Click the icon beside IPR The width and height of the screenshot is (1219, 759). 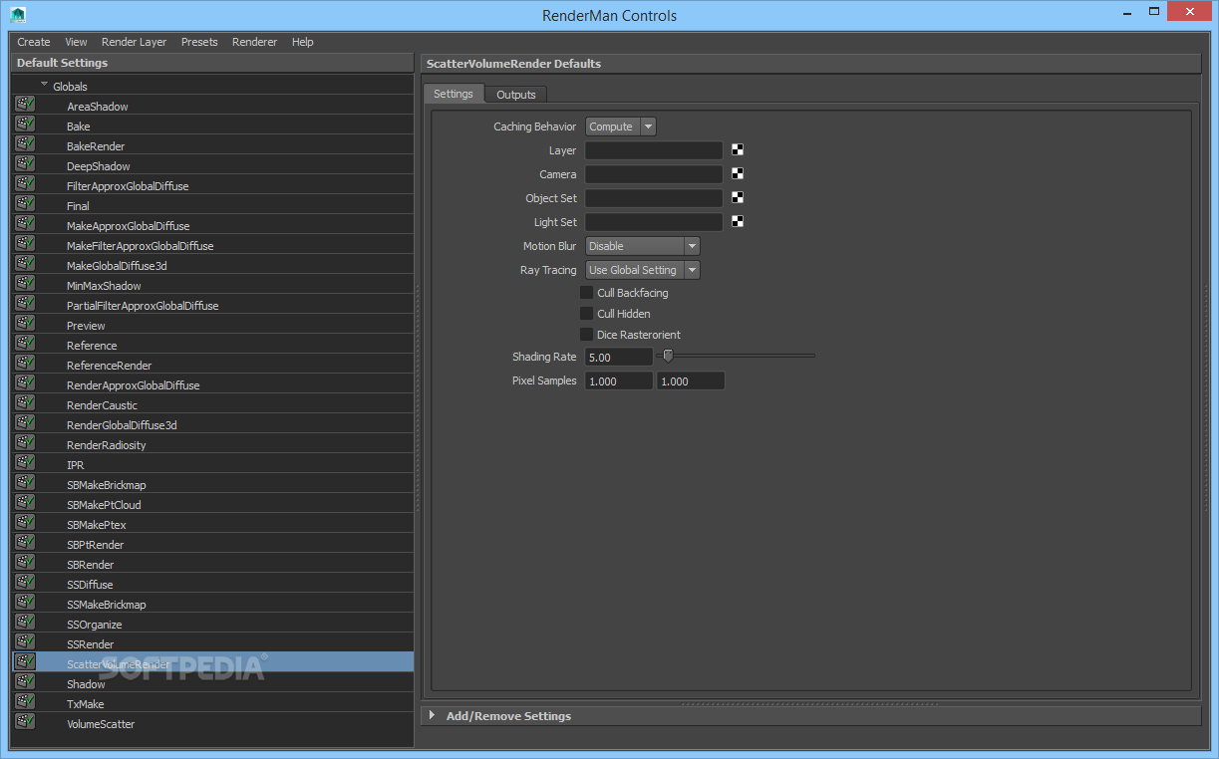point(25,462)
